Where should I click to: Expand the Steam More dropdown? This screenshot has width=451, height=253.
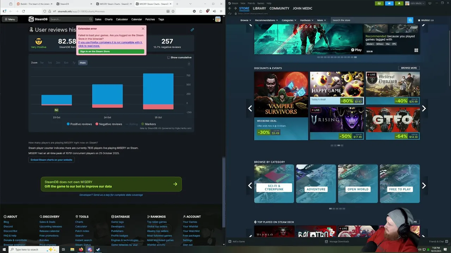(321, 20)
